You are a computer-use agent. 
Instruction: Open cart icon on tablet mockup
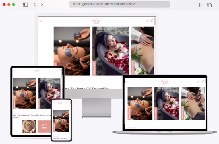[x=59, y=70]
